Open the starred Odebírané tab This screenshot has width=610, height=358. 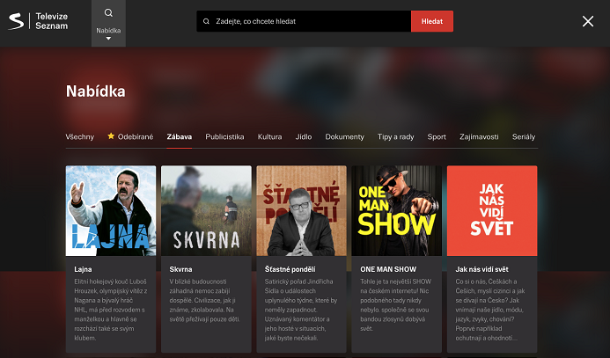[130, 137]
